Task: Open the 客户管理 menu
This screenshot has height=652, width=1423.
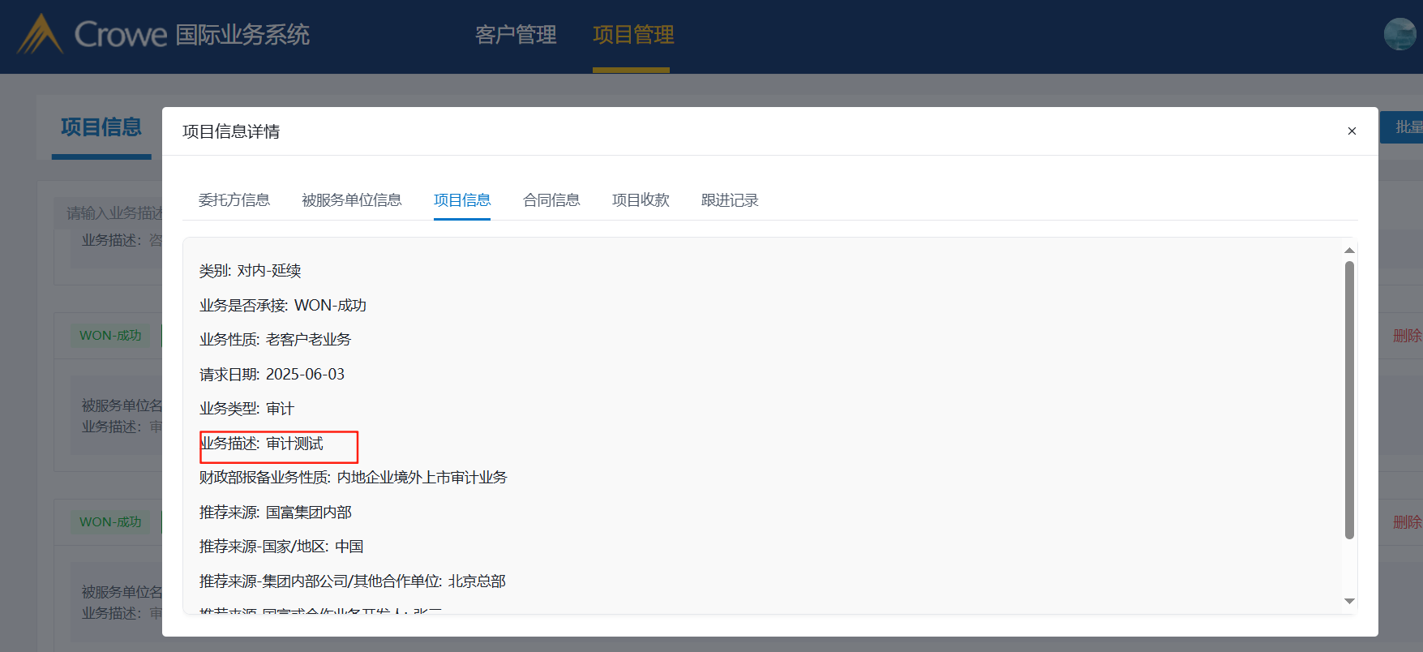Action: point(516,35)
